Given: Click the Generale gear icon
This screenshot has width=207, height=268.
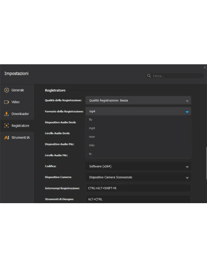Looking at the screenshot, I should [7, 90].
